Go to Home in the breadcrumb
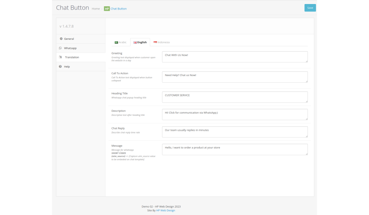Image resolution: width=369 pixels, height=215 pixels. [x=96, y=8]
